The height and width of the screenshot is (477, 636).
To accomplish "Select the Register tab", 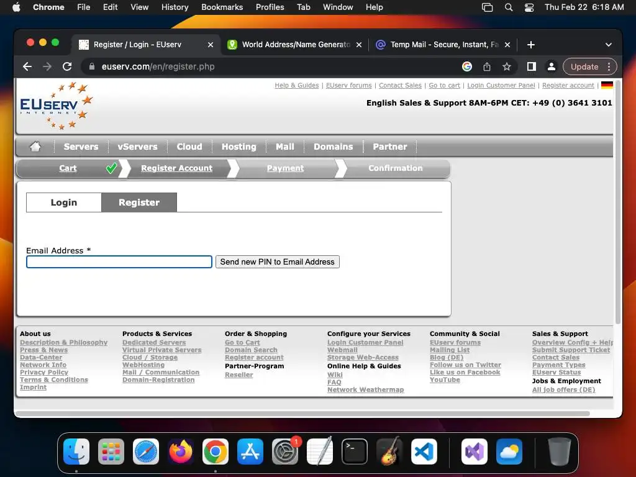I will point(139,202).
